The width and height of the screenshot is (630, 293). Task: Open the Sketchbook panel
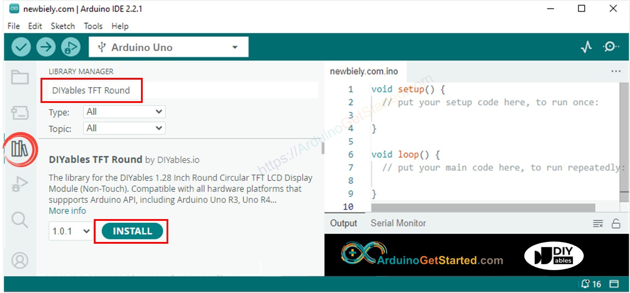click(x=19, y=76)
